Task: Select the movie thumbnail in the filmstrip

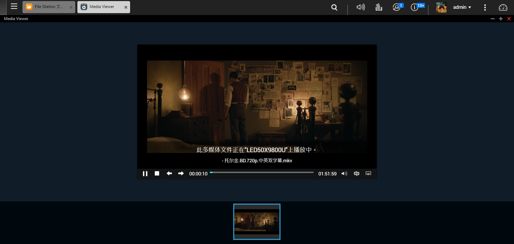Action: (256, 222)
